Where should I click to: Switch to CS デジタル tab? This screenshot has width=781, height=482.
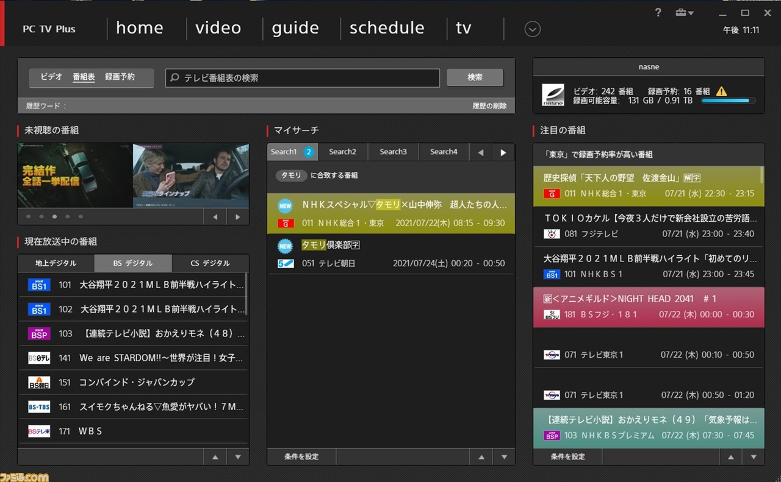point(211,263)
